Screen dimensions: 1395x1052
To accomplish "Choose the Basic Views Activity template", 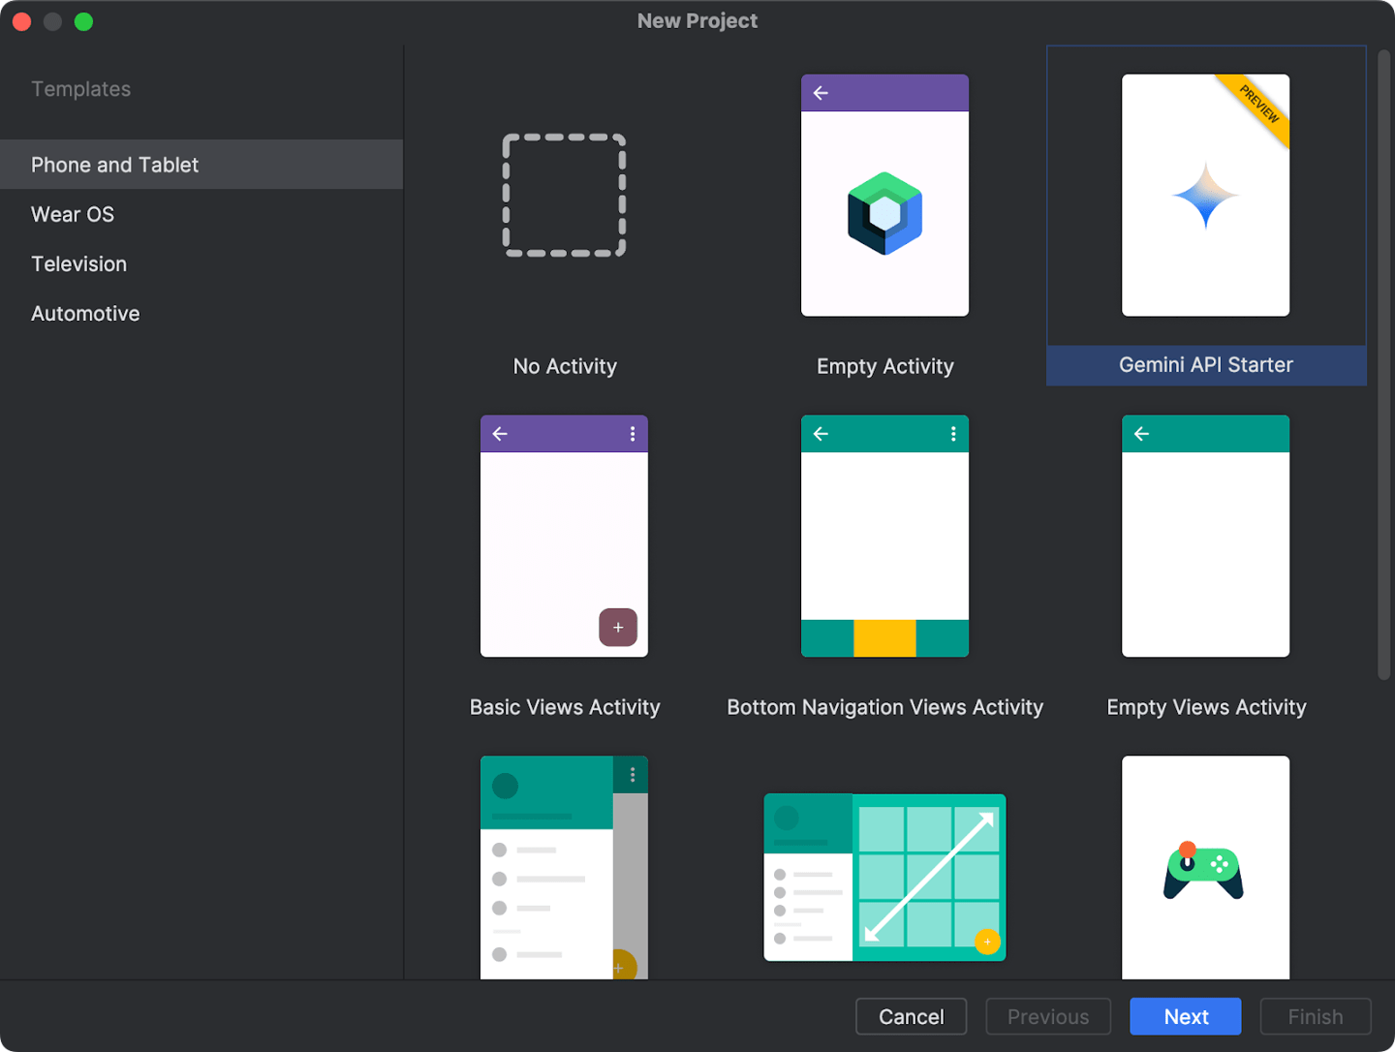I will point(564,536).
